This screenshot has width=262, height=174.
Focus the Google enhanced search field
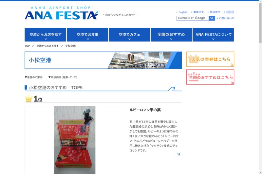pos(193,18)
